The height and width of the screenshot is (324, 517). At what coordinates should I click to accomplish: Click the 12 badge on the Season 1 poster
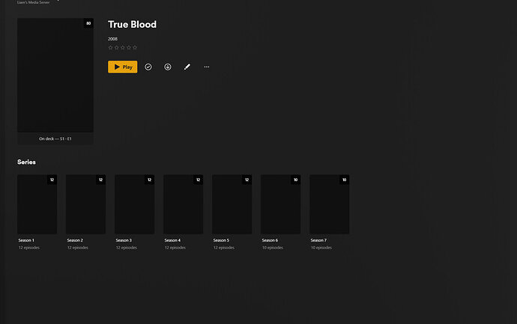click(x=52, y=180)
